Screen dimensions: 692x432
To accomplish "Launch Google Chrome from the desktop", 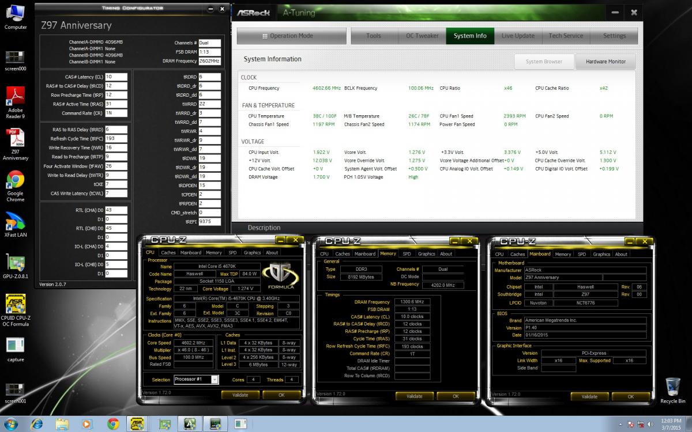I will (16, 186).
